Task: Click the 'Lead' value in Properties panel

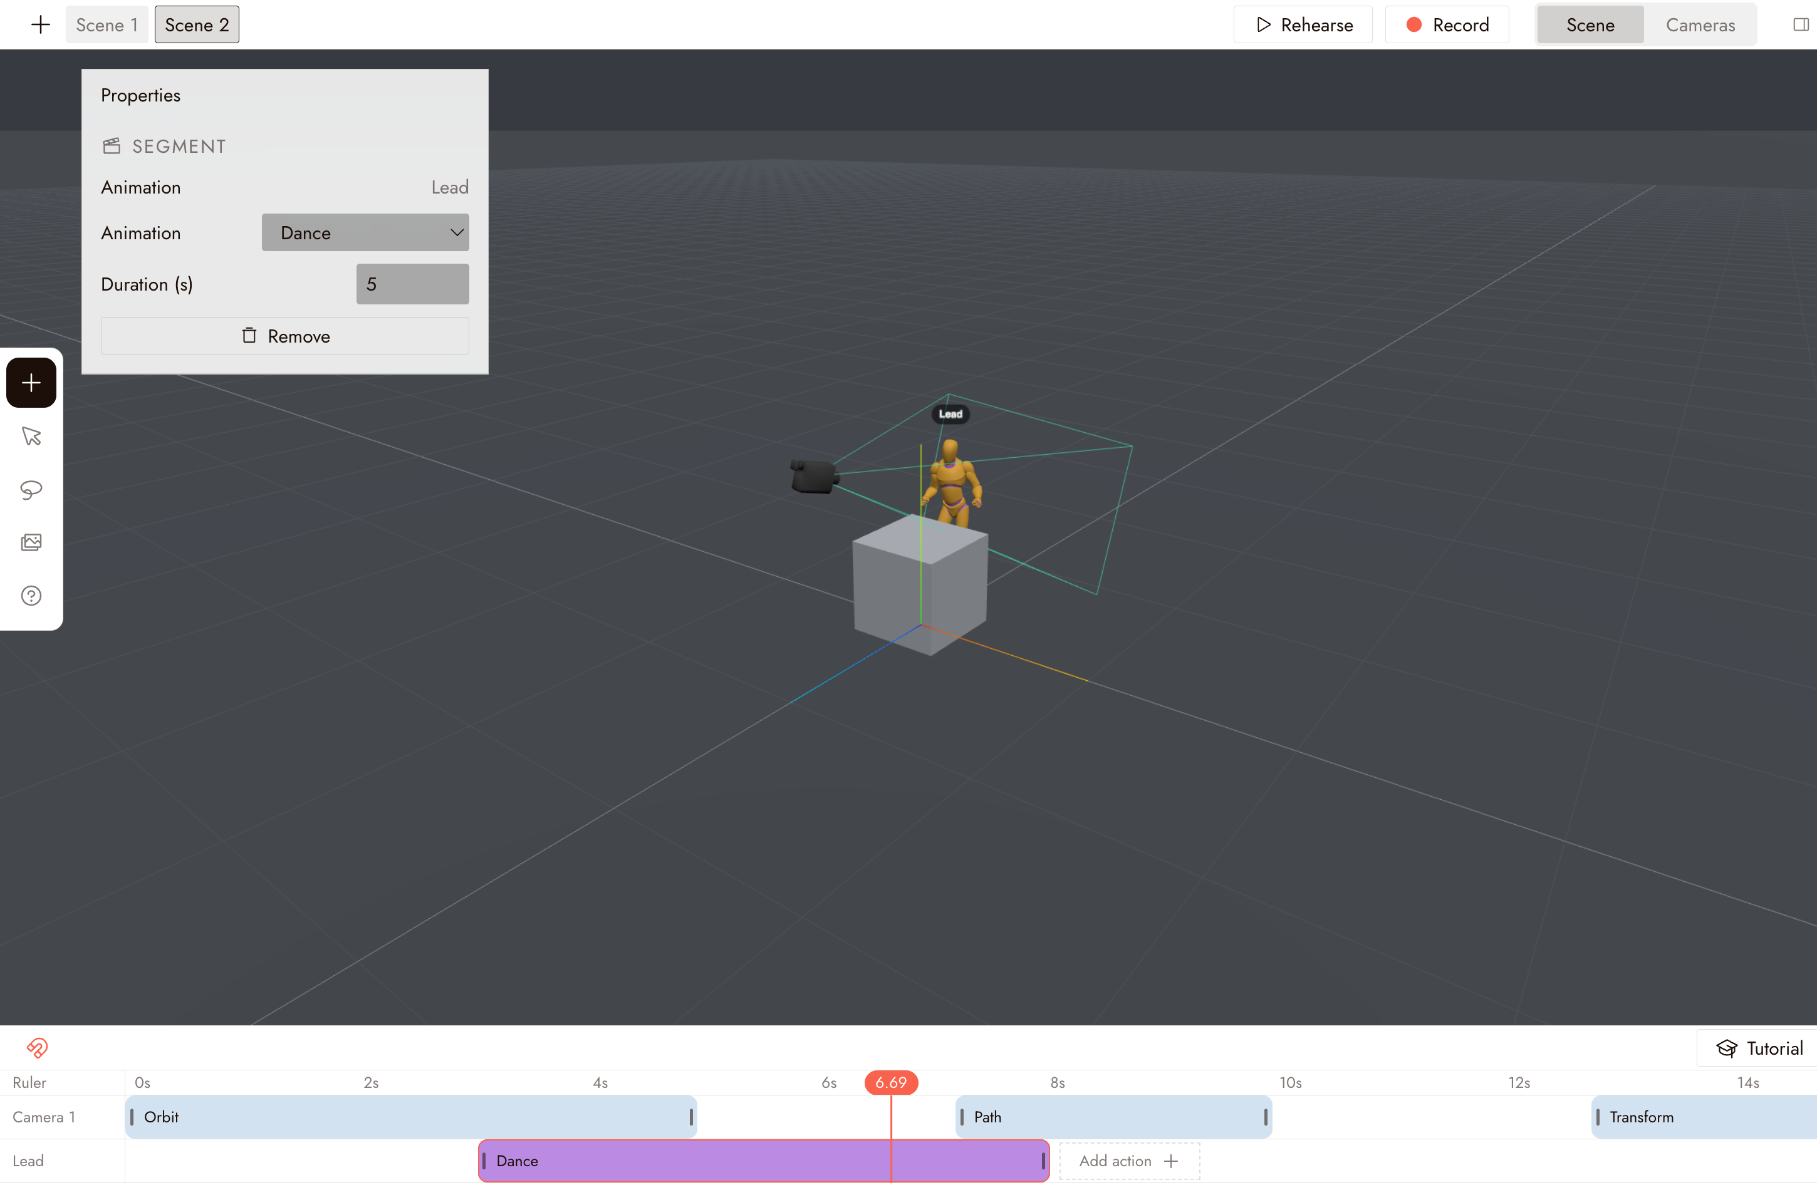Action: [x=450, y=187]
